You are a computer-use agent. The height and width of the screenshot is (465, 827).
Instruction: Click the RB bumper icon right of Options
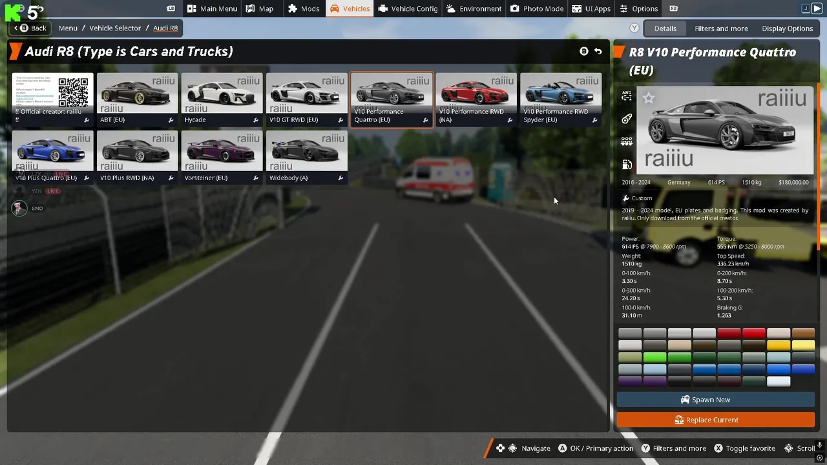[x=674, y=8]
